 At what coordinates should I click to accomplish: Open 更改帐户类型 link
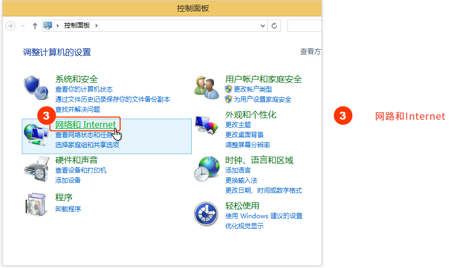252,89
